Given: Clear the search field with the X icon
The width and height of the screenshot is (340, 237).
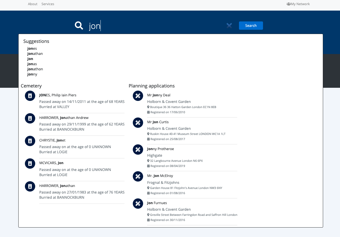Looking at the screenshot, I should (229, 25).
